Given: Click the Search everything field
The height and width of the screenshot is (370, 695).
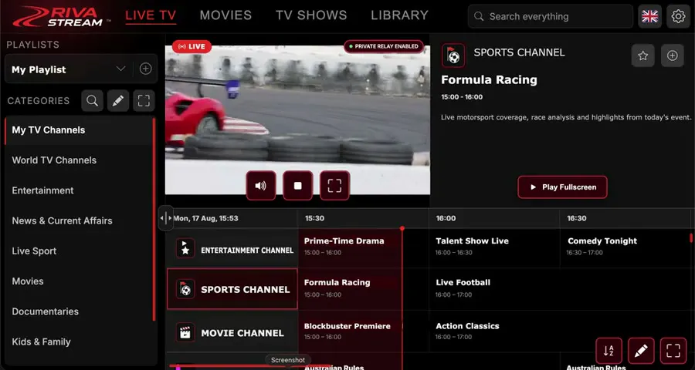Looking at the screenshot, I should pyautogui.click(x=550, y=16).
